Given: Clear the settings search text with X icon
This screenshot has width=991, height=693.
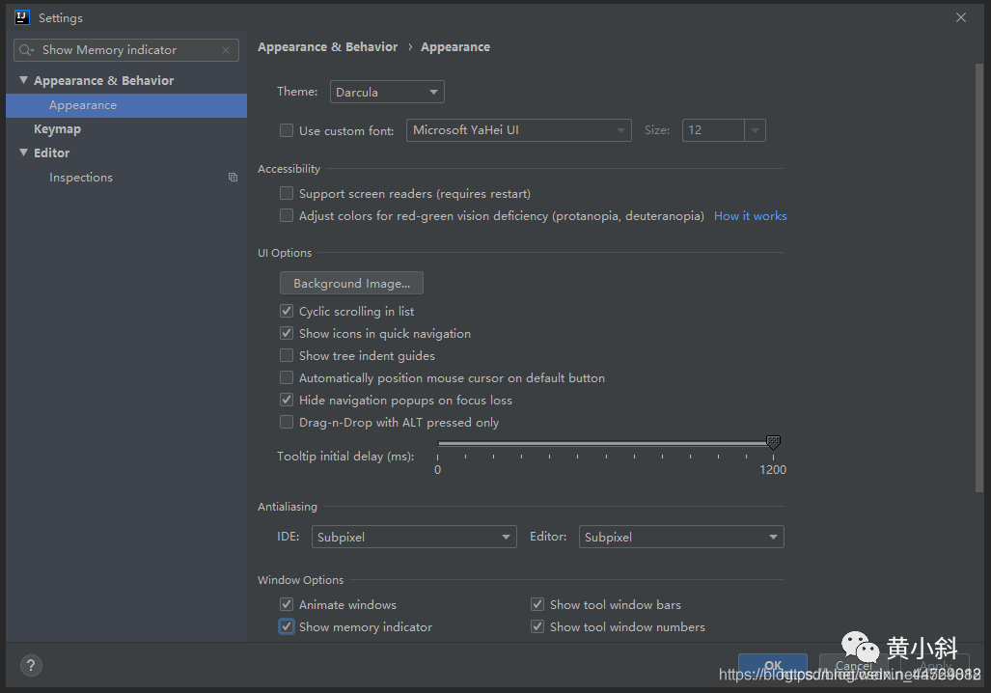Looking at the screenshot, I should click(x=226, y=50).
